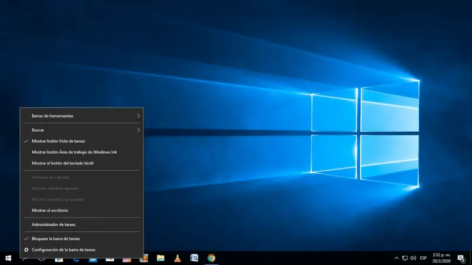Expand the Buscar submenu

point(82,130)
